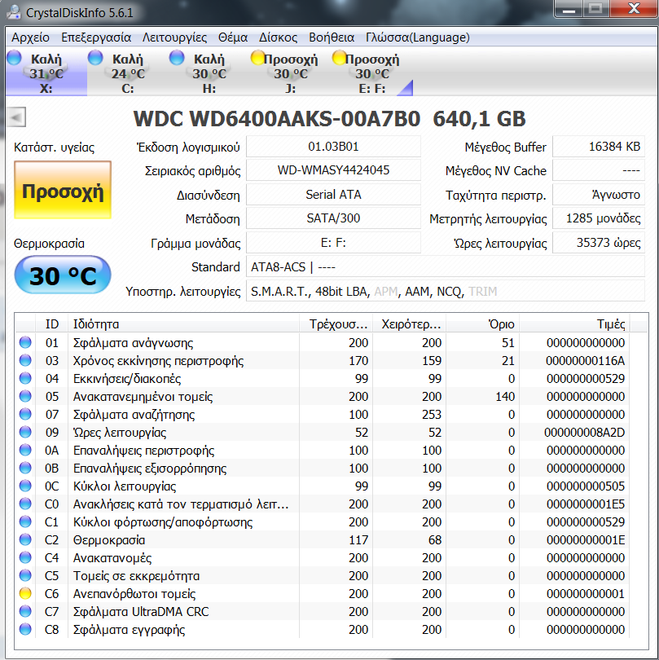Click the ATA8-ACS standard field

446,267
